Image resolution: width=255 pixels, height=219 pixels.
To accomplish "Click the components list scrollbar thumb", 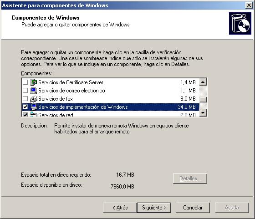I will pyautogui.click(x=203, y=100).
